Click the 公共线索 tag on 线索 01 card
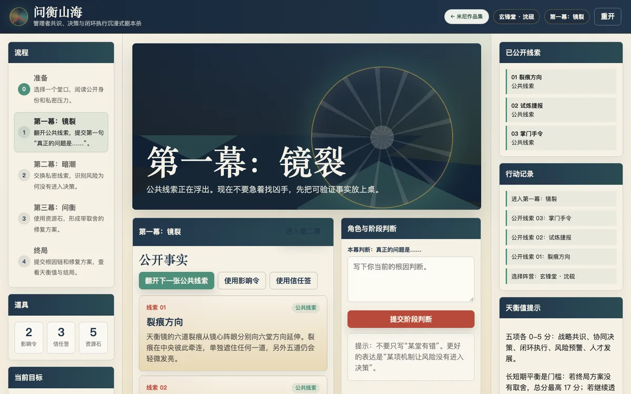 306,308
